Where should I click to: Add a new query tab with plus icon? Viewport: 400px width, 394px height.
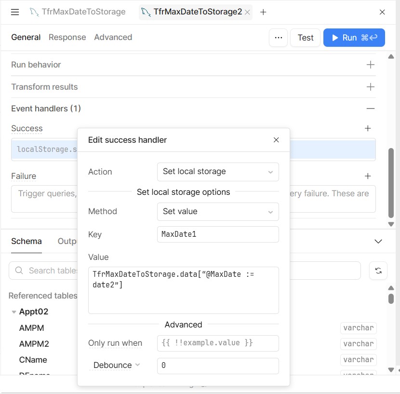point(263,12)
